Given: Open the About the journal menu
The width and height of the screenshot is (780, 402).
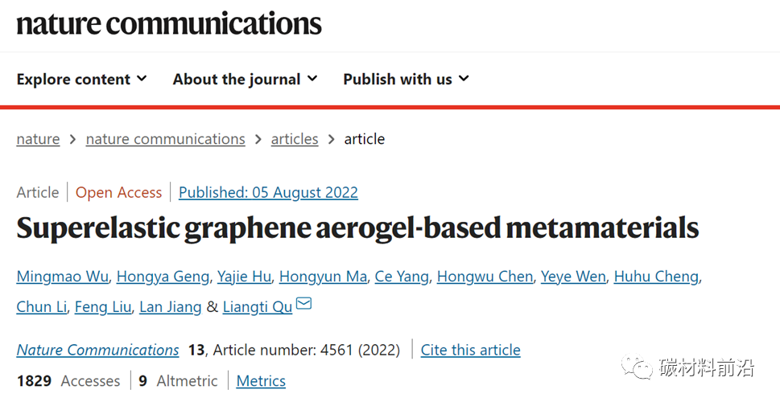Looking at the screenshot, I should [245, 79].
